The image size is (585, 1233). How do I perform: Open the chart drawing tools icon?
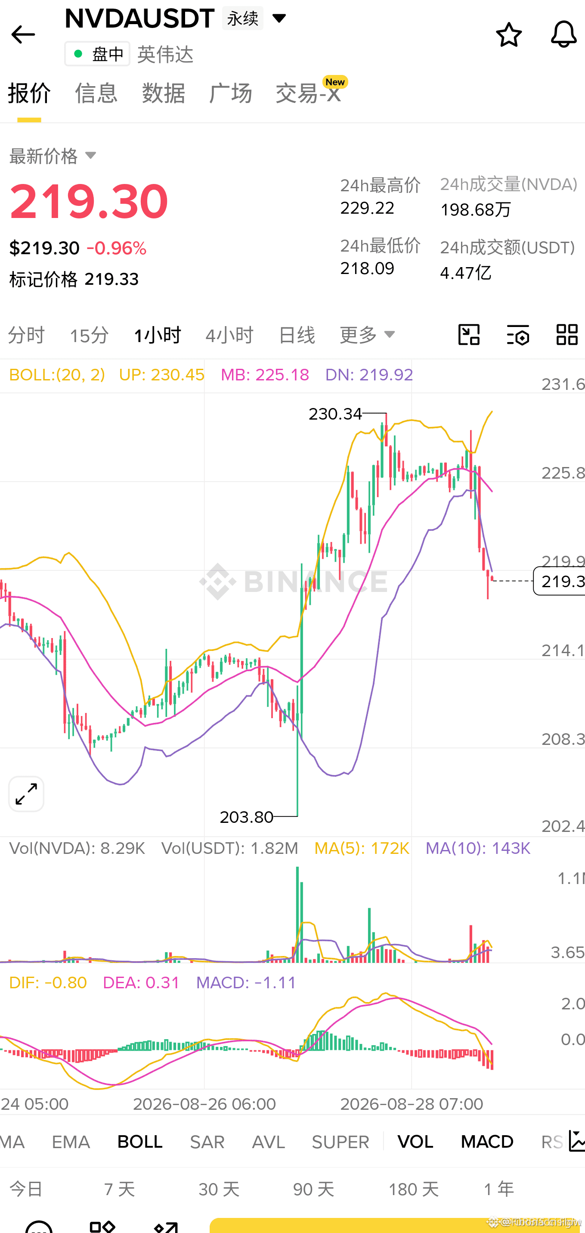pyautogui.click(x=469, y=335)
